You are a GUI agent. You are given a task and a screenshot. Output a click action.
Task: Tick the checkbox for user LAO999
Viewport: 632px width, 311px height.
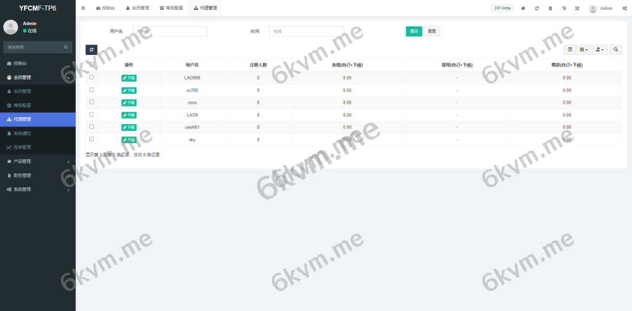(x=92, y=78)
